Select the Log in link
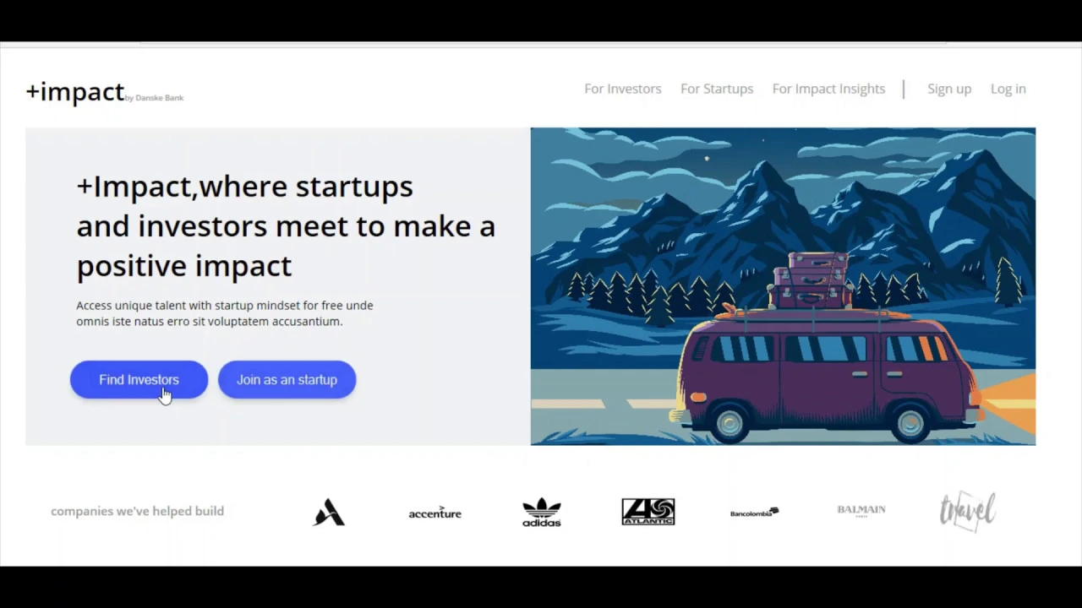 tap(1008, 89)
